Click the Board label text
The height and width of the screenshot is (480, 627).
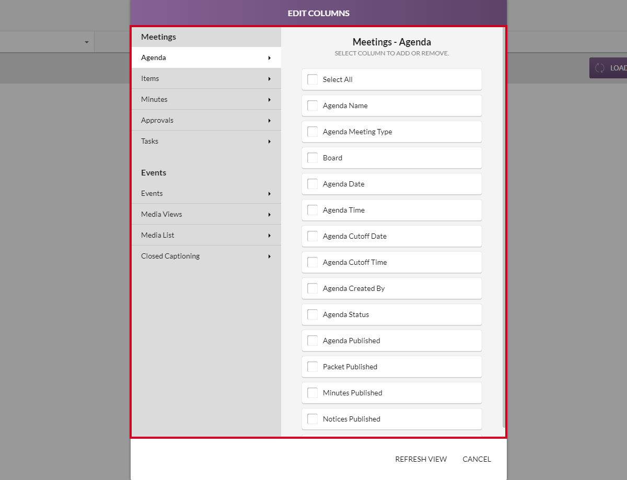332,158
